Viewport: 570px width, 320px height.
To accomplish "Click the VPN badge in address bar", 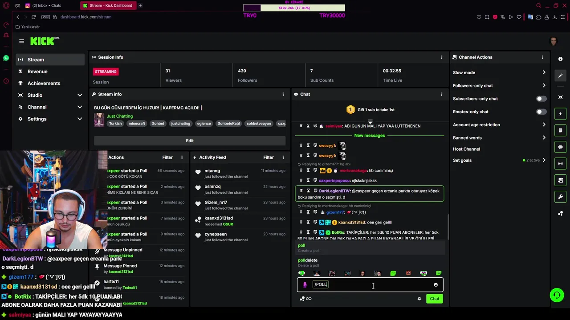I will [x=45, y=17].
